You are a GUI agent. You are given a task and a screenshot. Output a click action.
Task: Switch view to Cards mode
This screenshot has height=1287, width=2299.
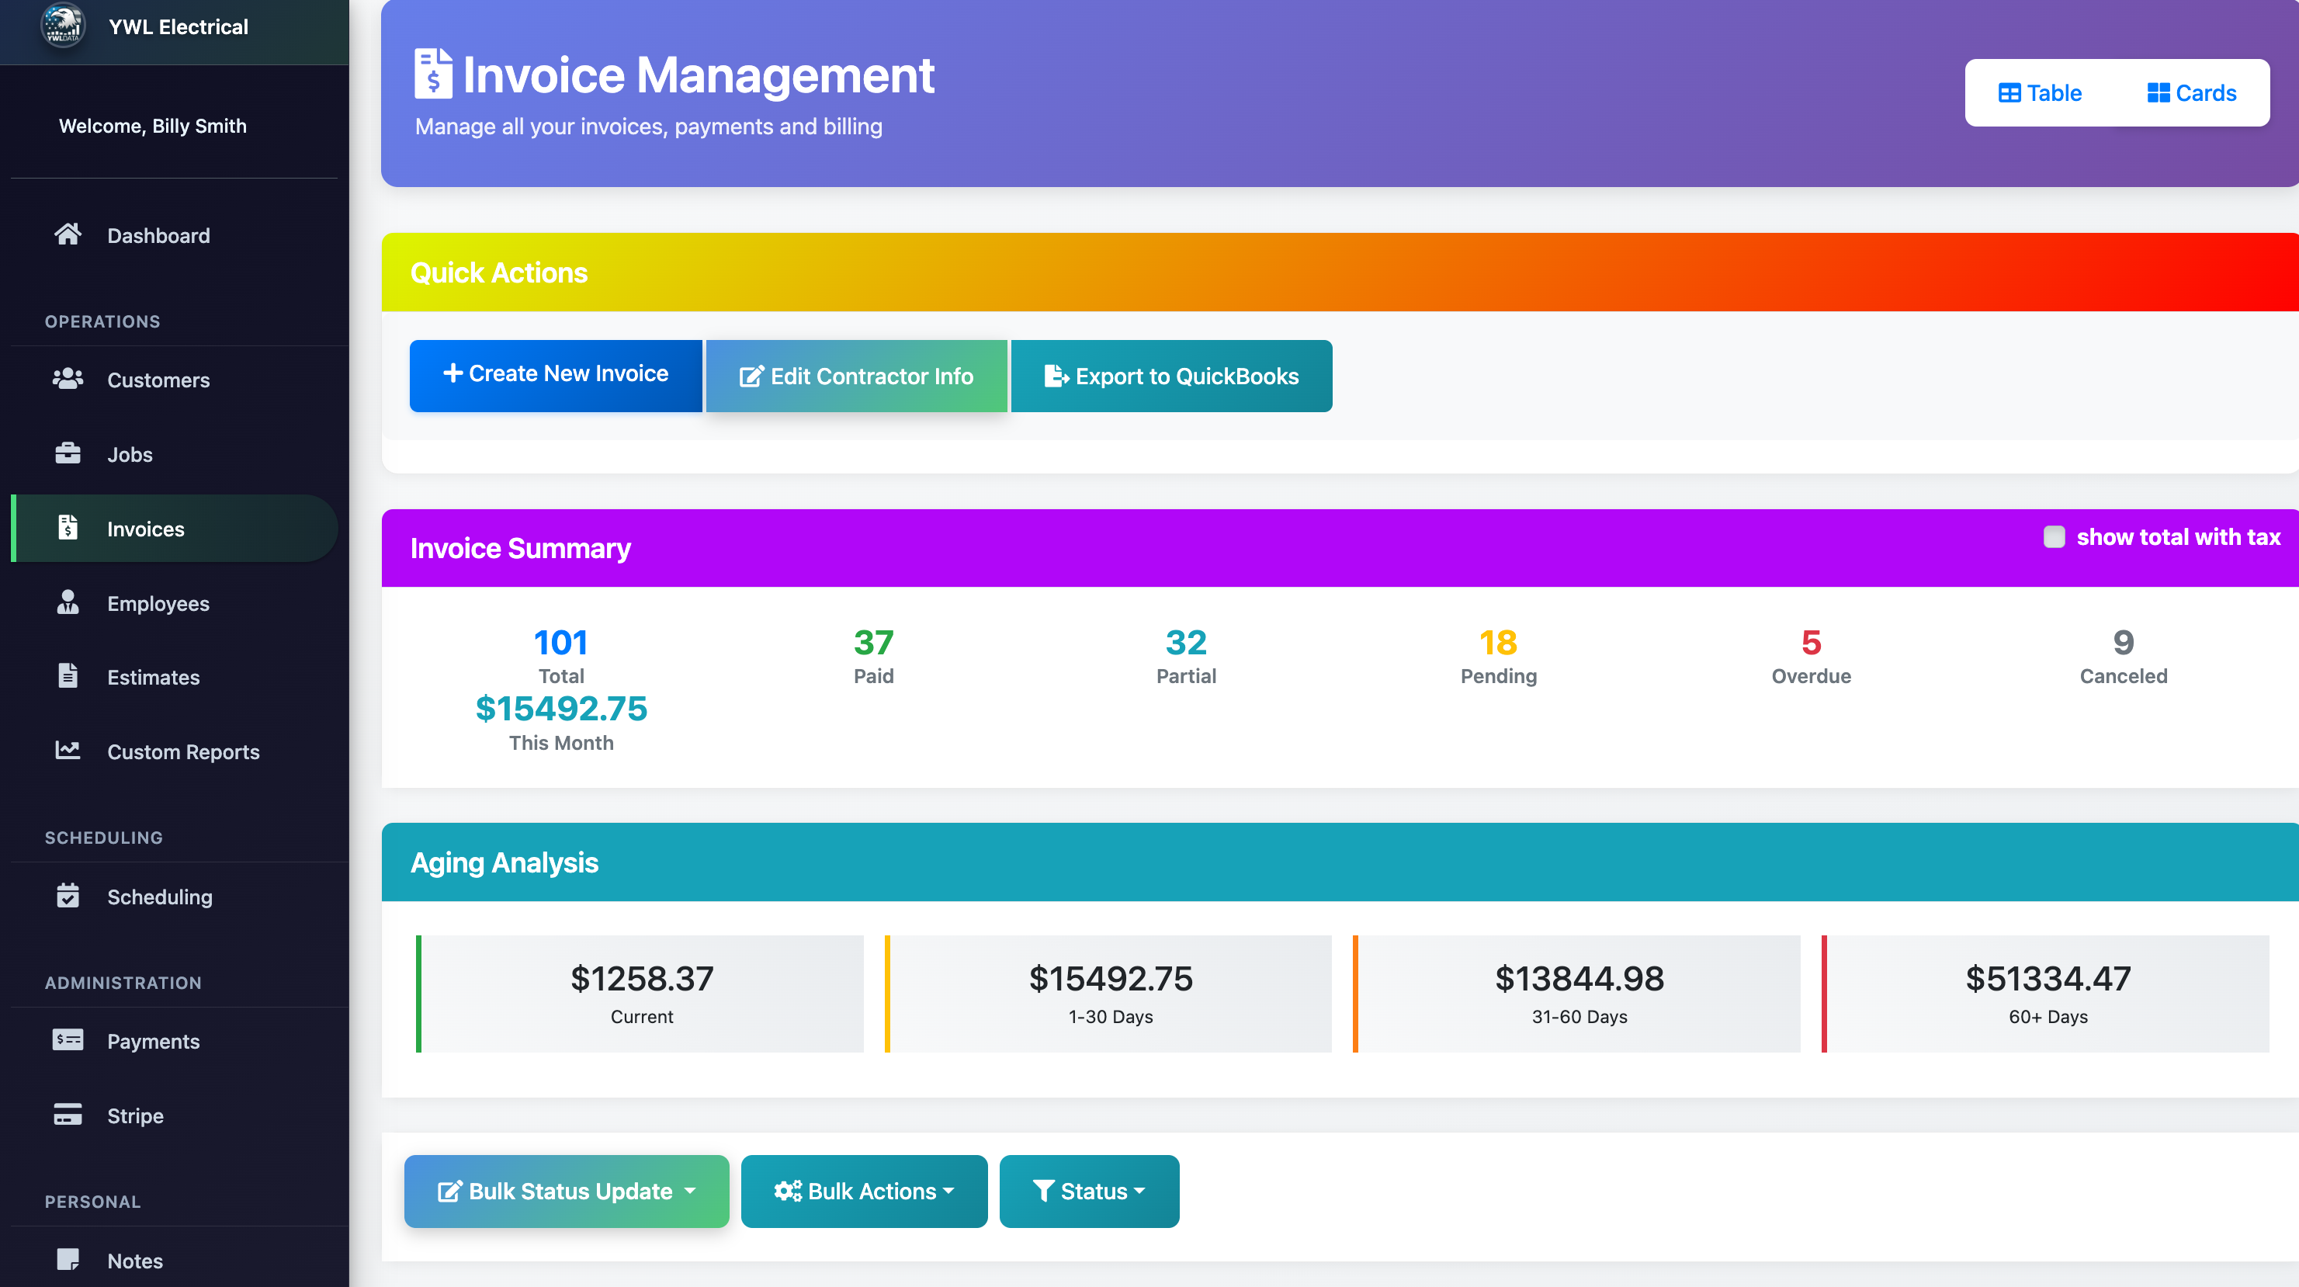(x=2191, y=92)
